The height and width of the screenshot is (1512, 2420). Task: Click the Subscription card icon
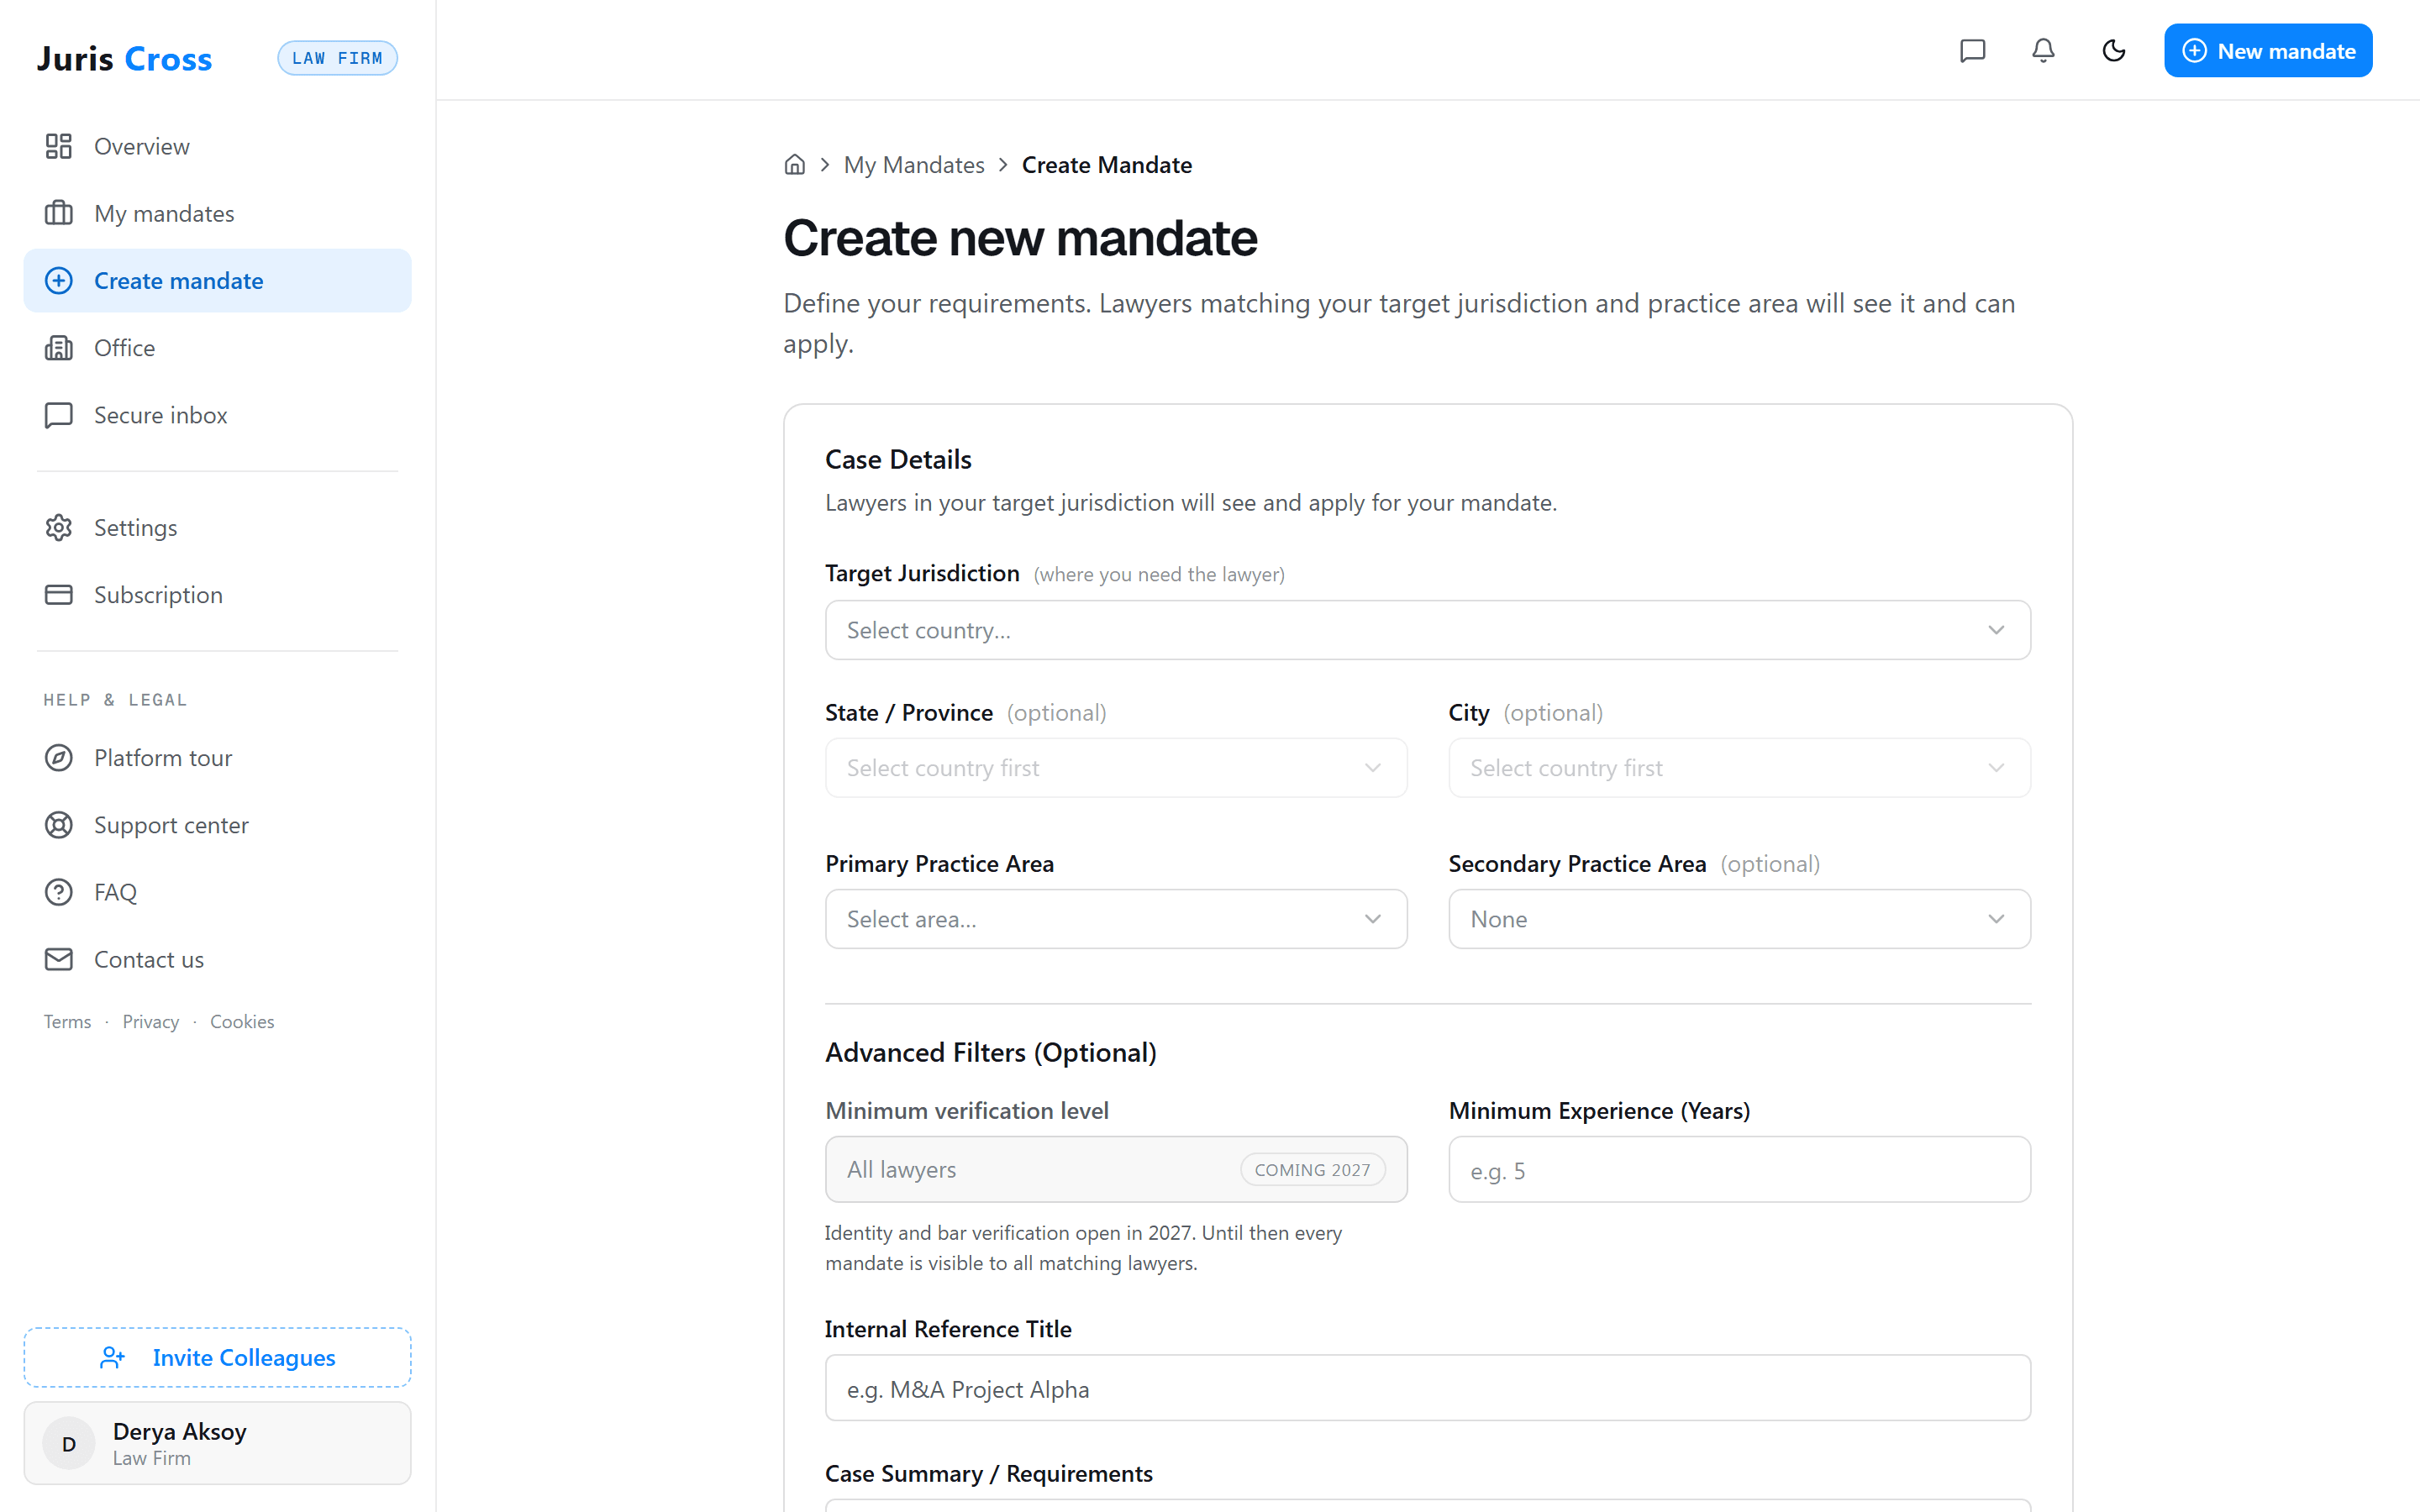pyautogui.click(x=59, y=595)
